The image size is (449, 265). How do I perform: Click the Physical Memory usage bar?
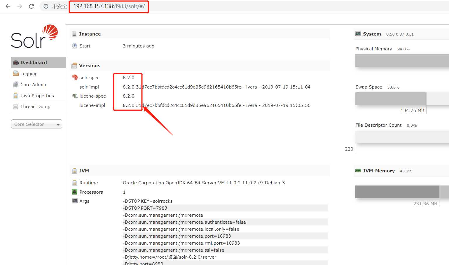click(402, 61)
